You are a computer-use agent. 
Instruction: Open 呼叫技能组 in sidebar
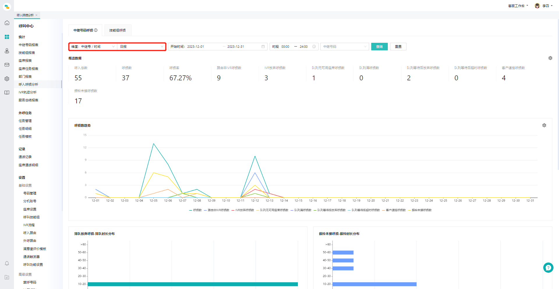(x=31, y=217)
